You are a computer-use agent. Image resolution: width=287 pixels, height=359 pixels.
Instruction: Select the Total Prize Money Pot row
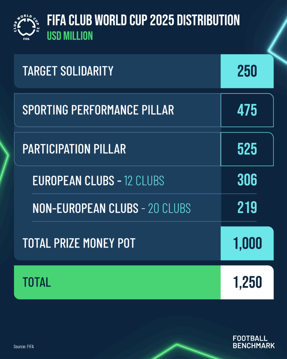tap(144, 243)
